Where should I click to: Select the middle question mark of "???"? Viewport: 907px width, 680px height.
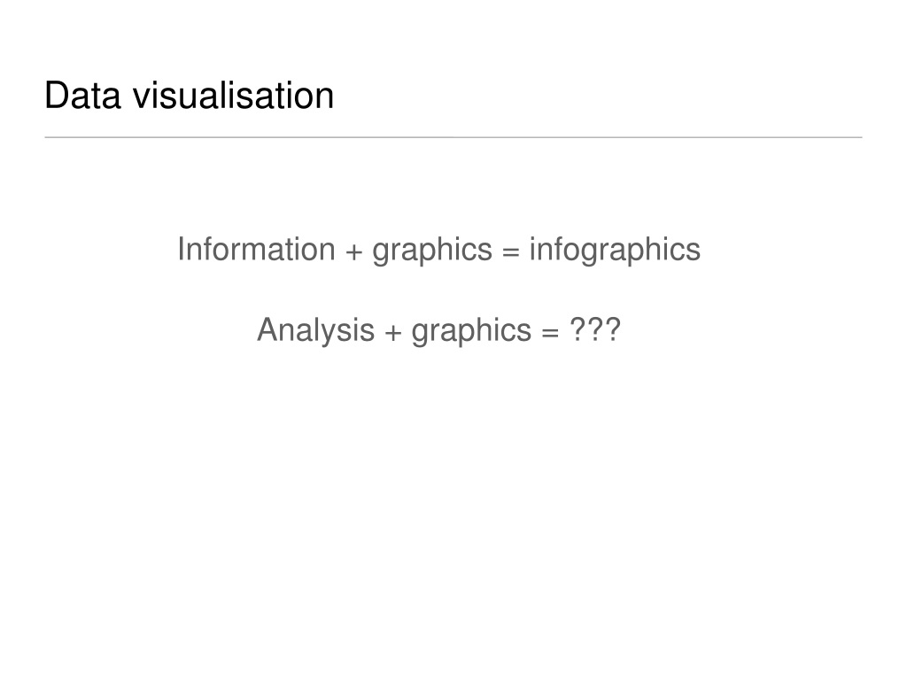595,329
